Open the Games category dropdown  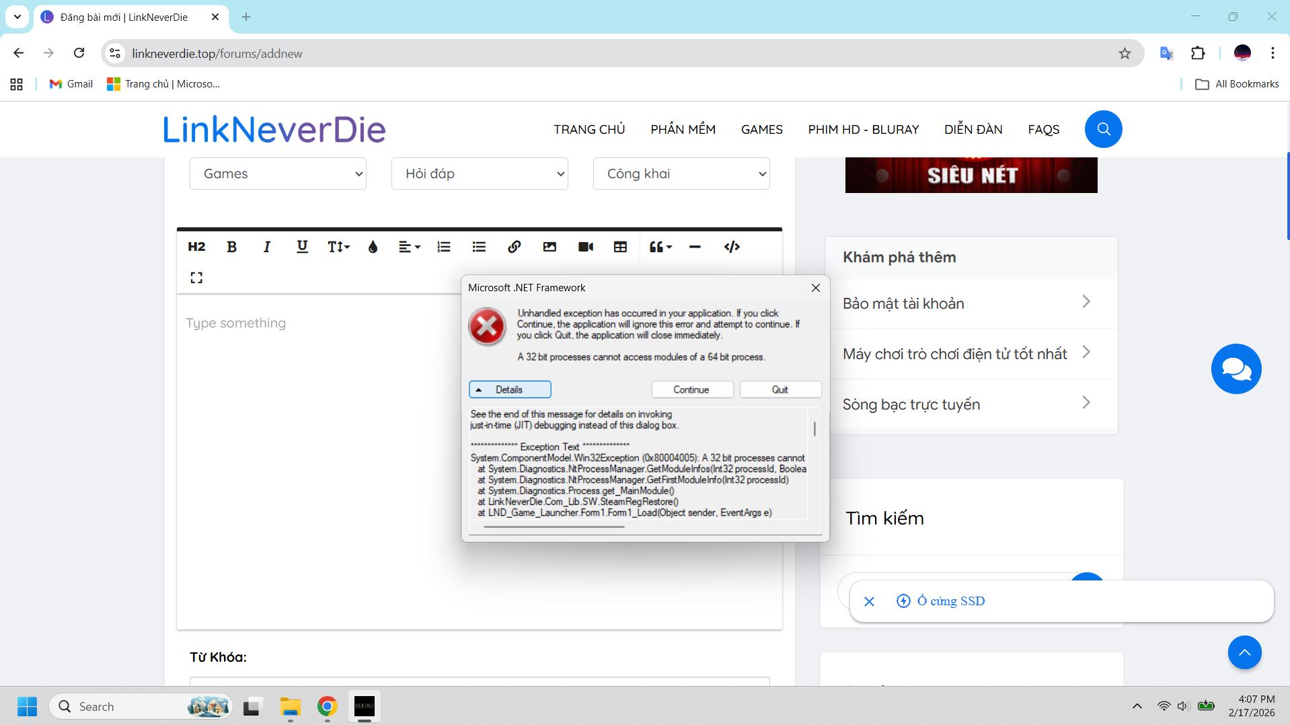pos(278,174)
